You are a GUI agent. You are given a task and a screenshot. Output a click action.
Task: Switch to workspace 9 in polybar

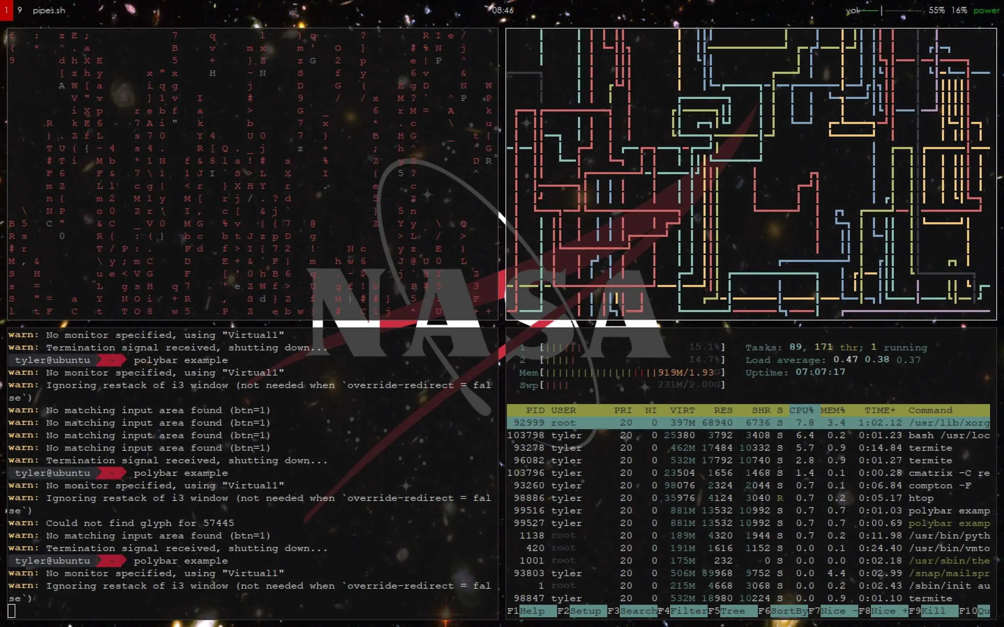(x=20, y=10)
